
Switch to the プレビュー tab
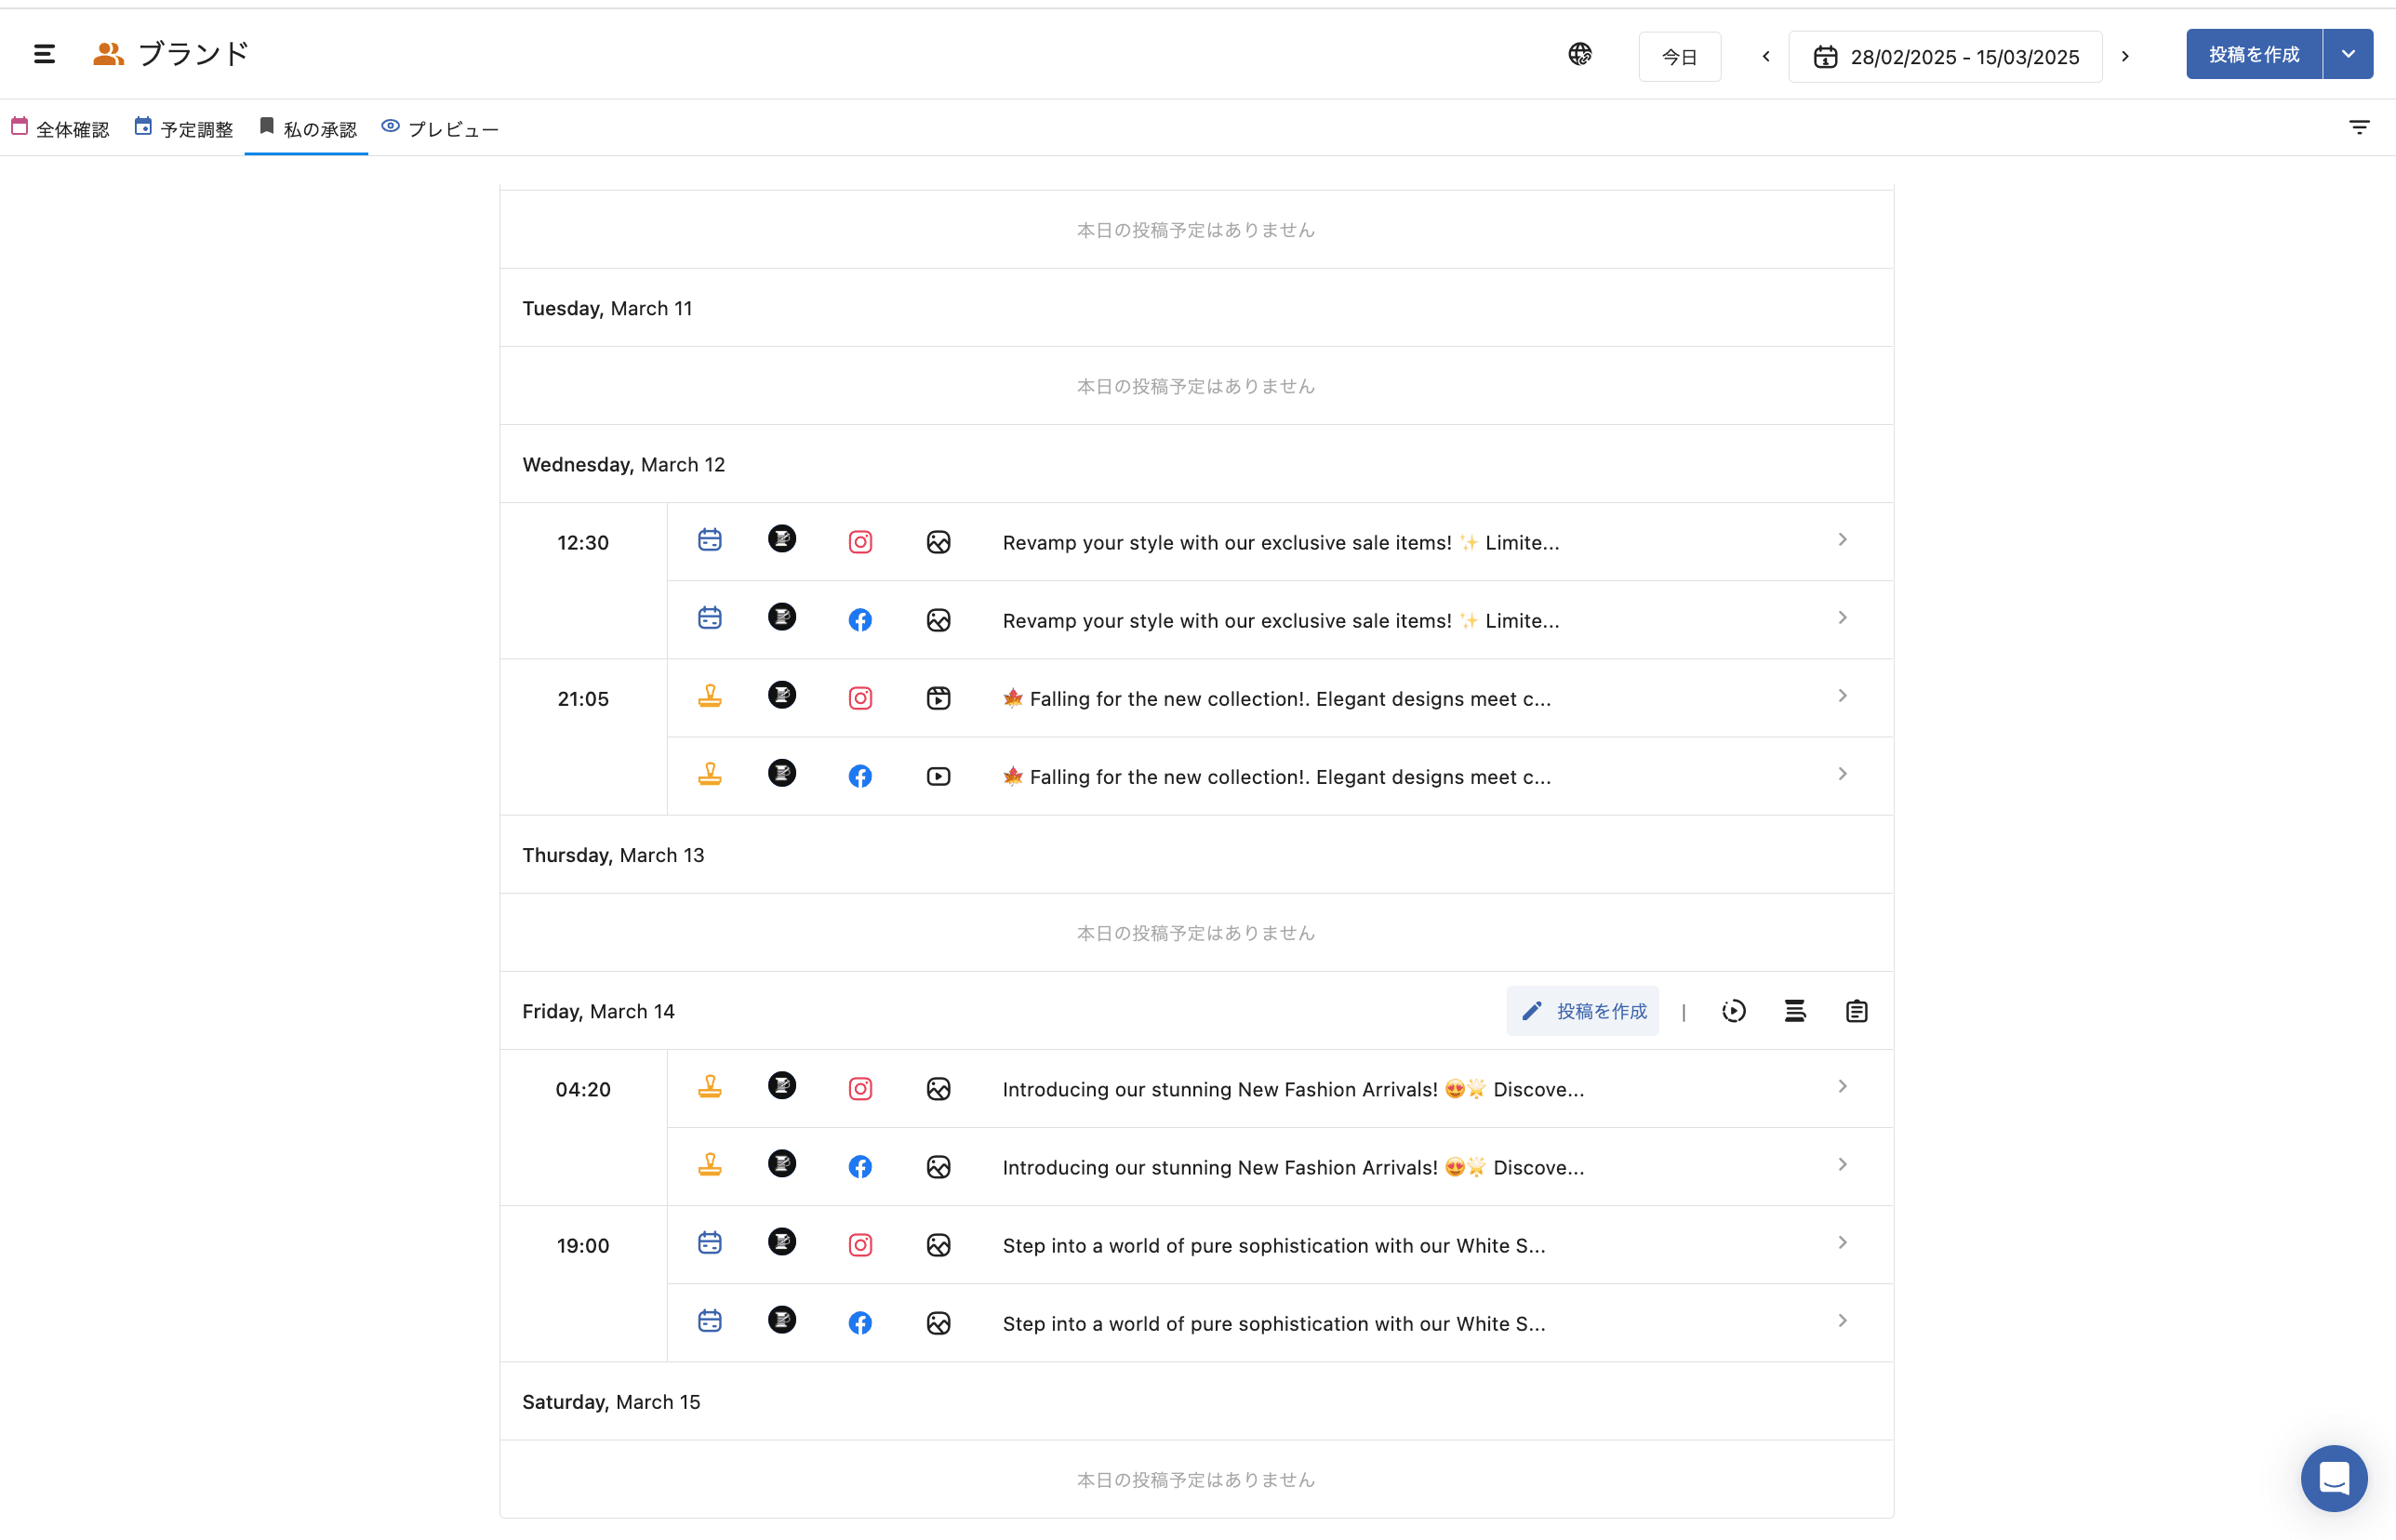tap(440, 129)
